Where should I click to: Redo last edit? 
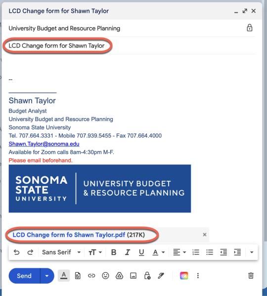coord(30,252)
